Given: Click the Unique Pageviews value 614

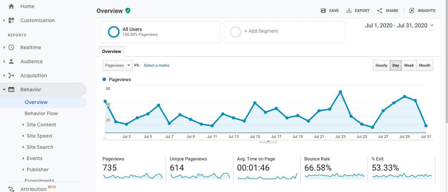Looking at the screenshot, I should click(x=177, y=168).
